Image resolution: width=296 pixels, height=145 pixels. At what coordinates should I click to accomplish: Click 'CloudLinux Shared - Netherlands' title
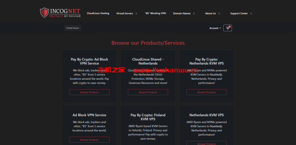[148, 62]
